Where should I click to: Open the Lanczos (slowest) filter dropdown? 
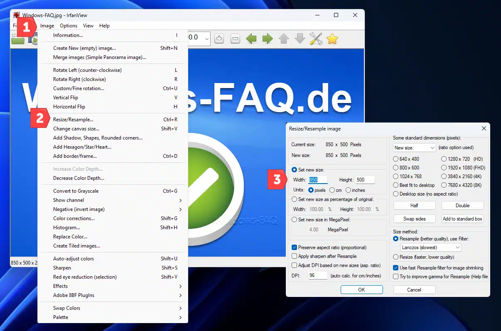point(430,248)
